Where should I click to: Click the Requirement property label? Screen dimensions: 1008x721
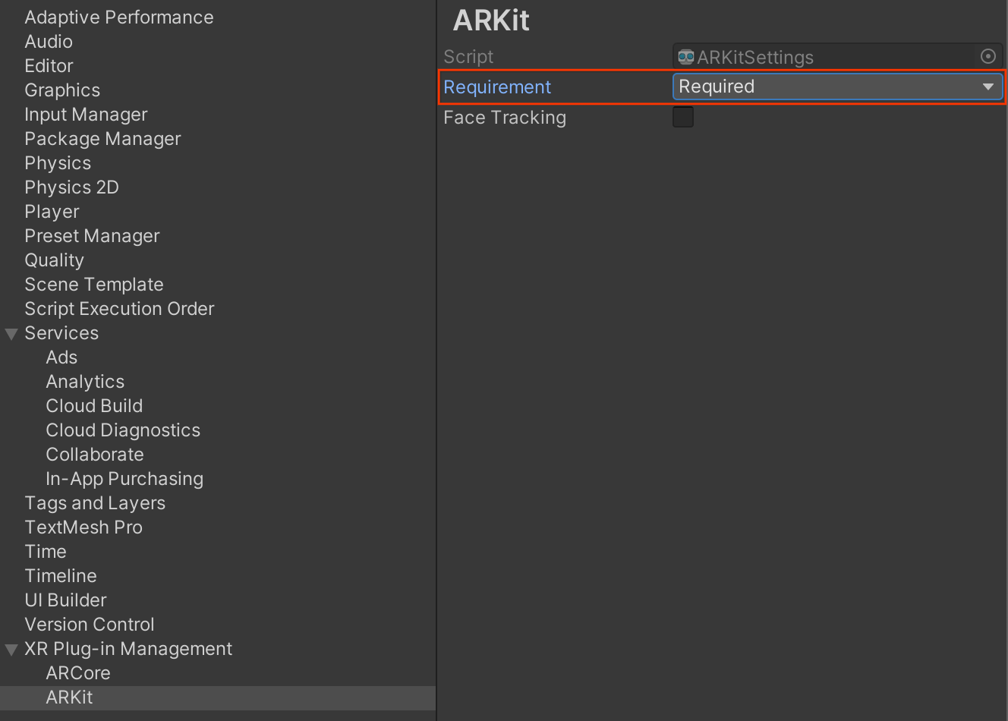[497, 87]
